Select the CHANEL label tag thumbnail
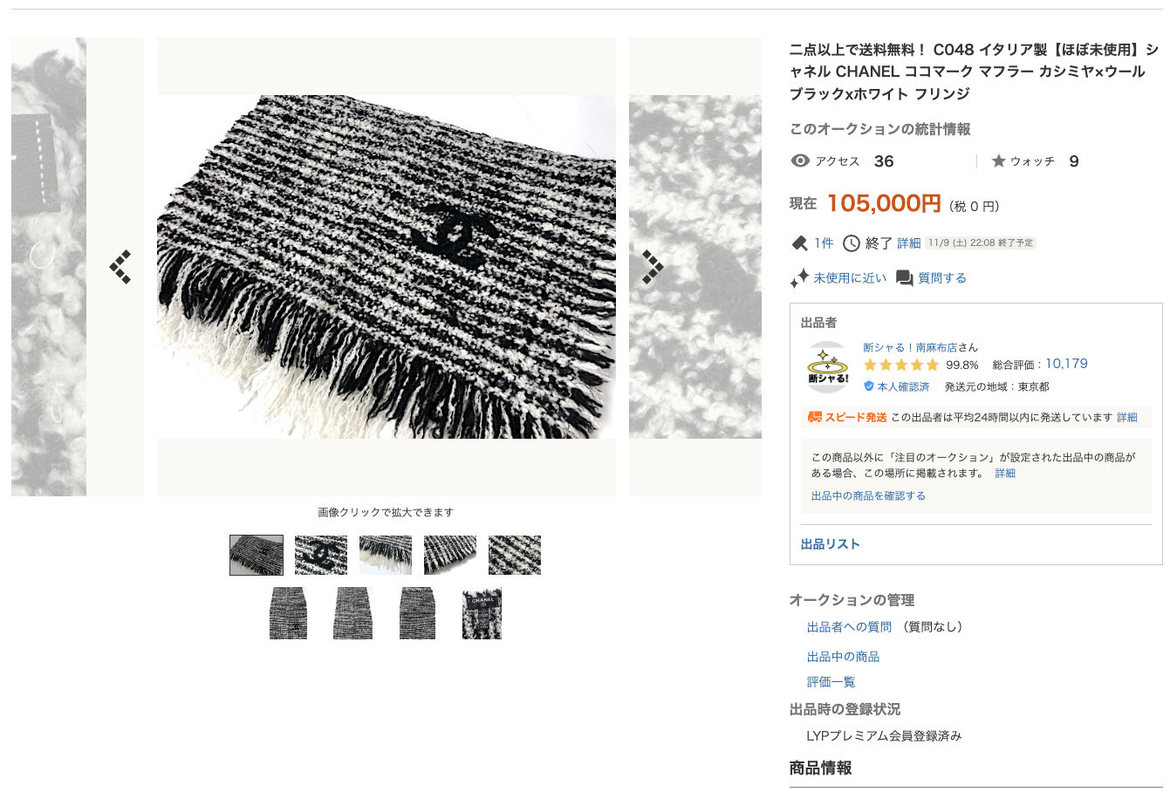 482,613
